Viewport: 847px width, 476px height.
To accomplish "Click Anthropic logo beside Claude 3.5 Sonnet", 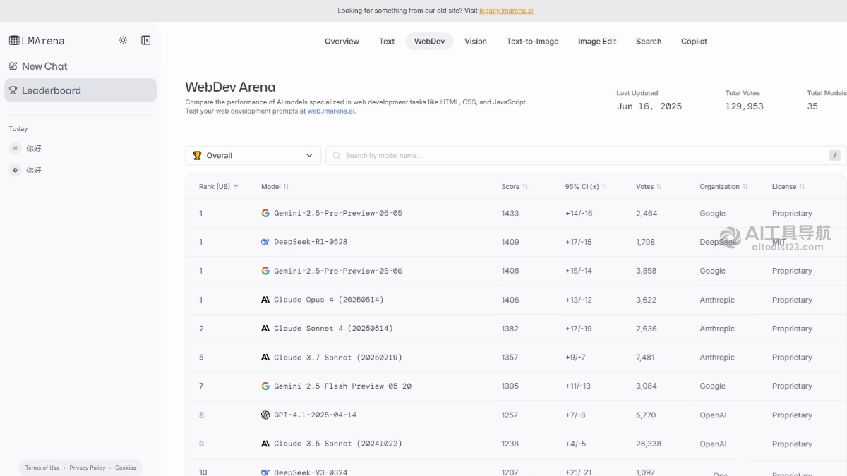I will tap(265, 444).
